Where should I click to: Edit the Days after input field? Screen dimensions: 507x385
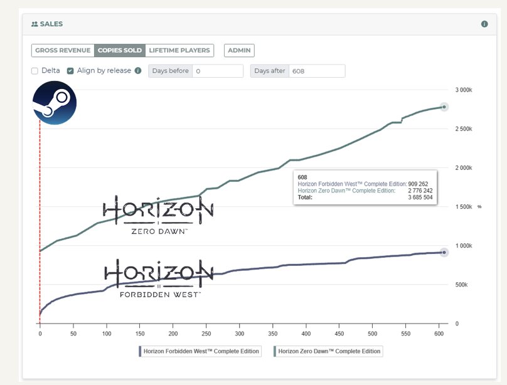click(x=317, y=71)
